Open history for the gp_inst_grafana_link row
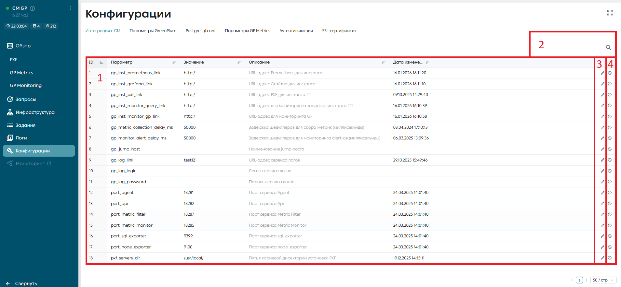621x287 pixels. coord(610,84)
